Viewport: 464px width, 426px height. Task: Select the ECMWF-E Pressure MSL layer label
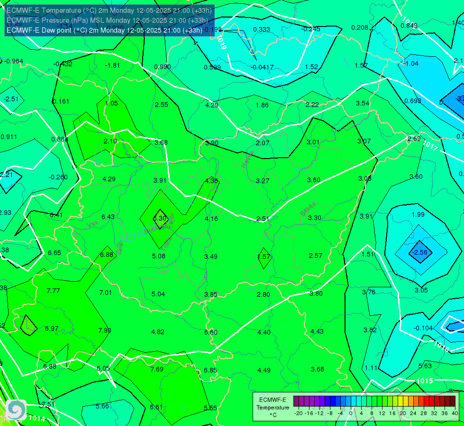[107, 20]
